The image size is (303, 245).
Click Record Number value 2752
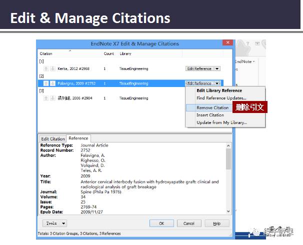tap(85, 150)
